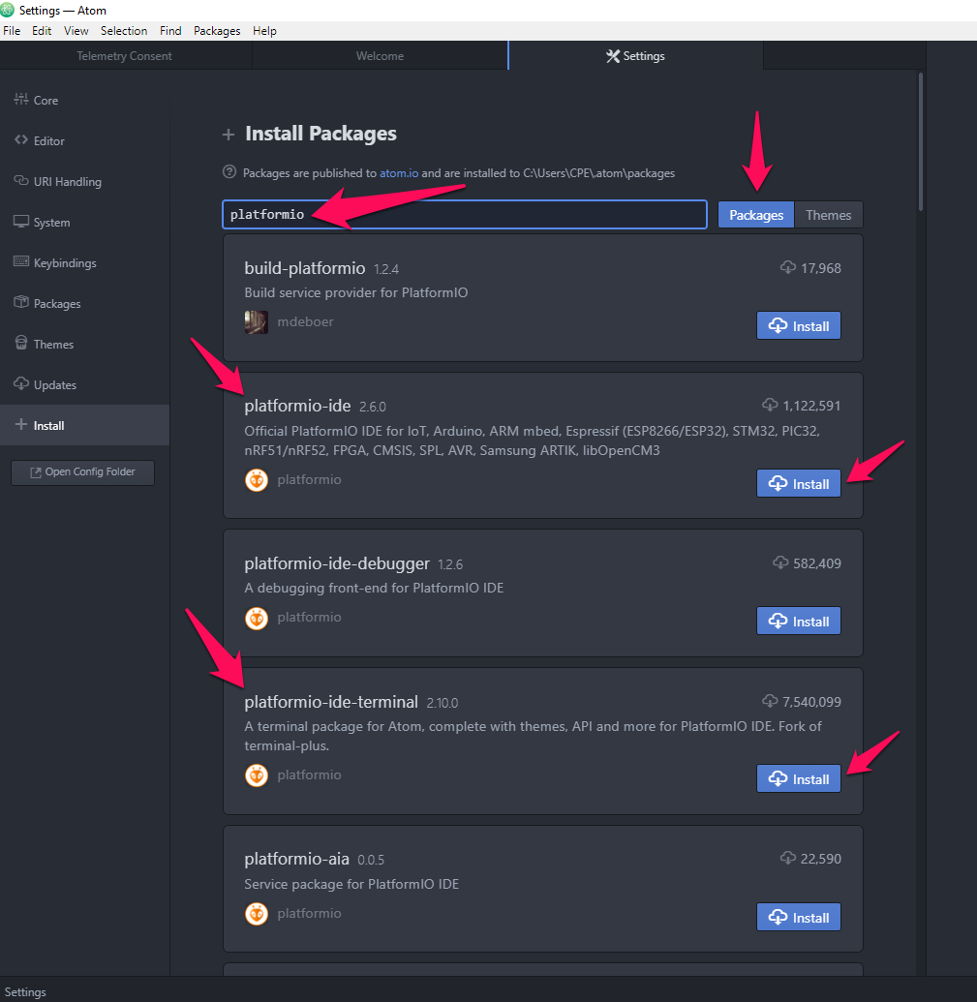Click description 'Service package for PlatformIO IDE'
Viewport: 977px width, 1002px height.
point(351,884)
